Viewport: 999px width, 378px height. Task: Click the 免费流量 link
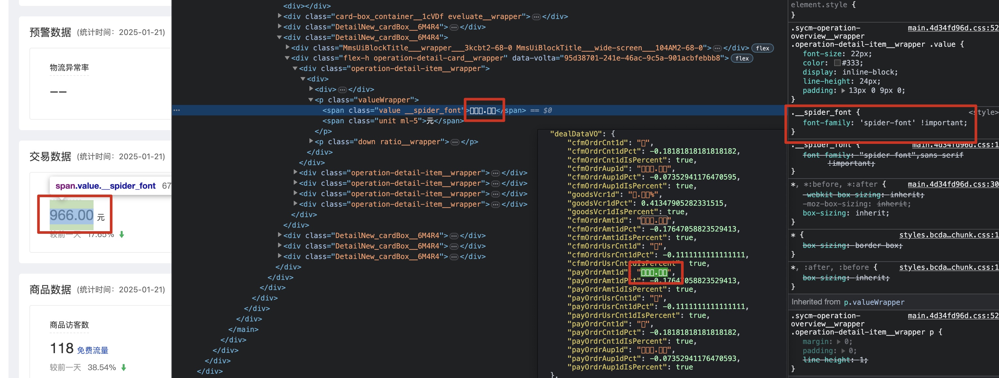pyautogui.click(x=93, y=350)
